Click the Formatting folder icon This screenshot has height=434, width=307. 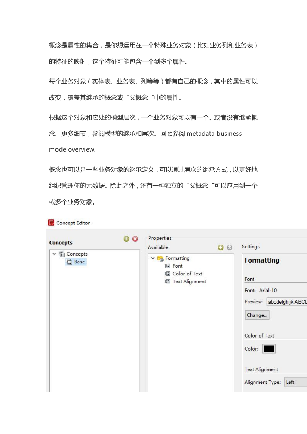160,258
